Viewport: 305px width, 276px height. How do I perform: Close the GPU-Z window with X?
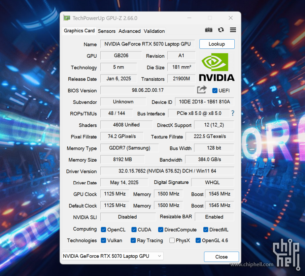coord(230,18)
